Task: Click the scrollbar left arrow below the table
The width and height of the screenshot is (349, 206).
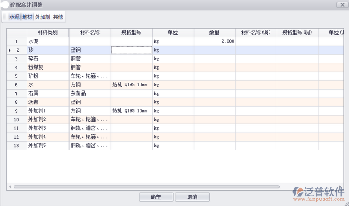Action: point(10,186)
